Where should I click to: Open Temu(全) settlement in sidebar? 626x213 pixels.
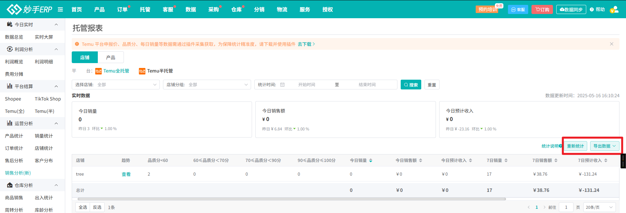(15, 111)
